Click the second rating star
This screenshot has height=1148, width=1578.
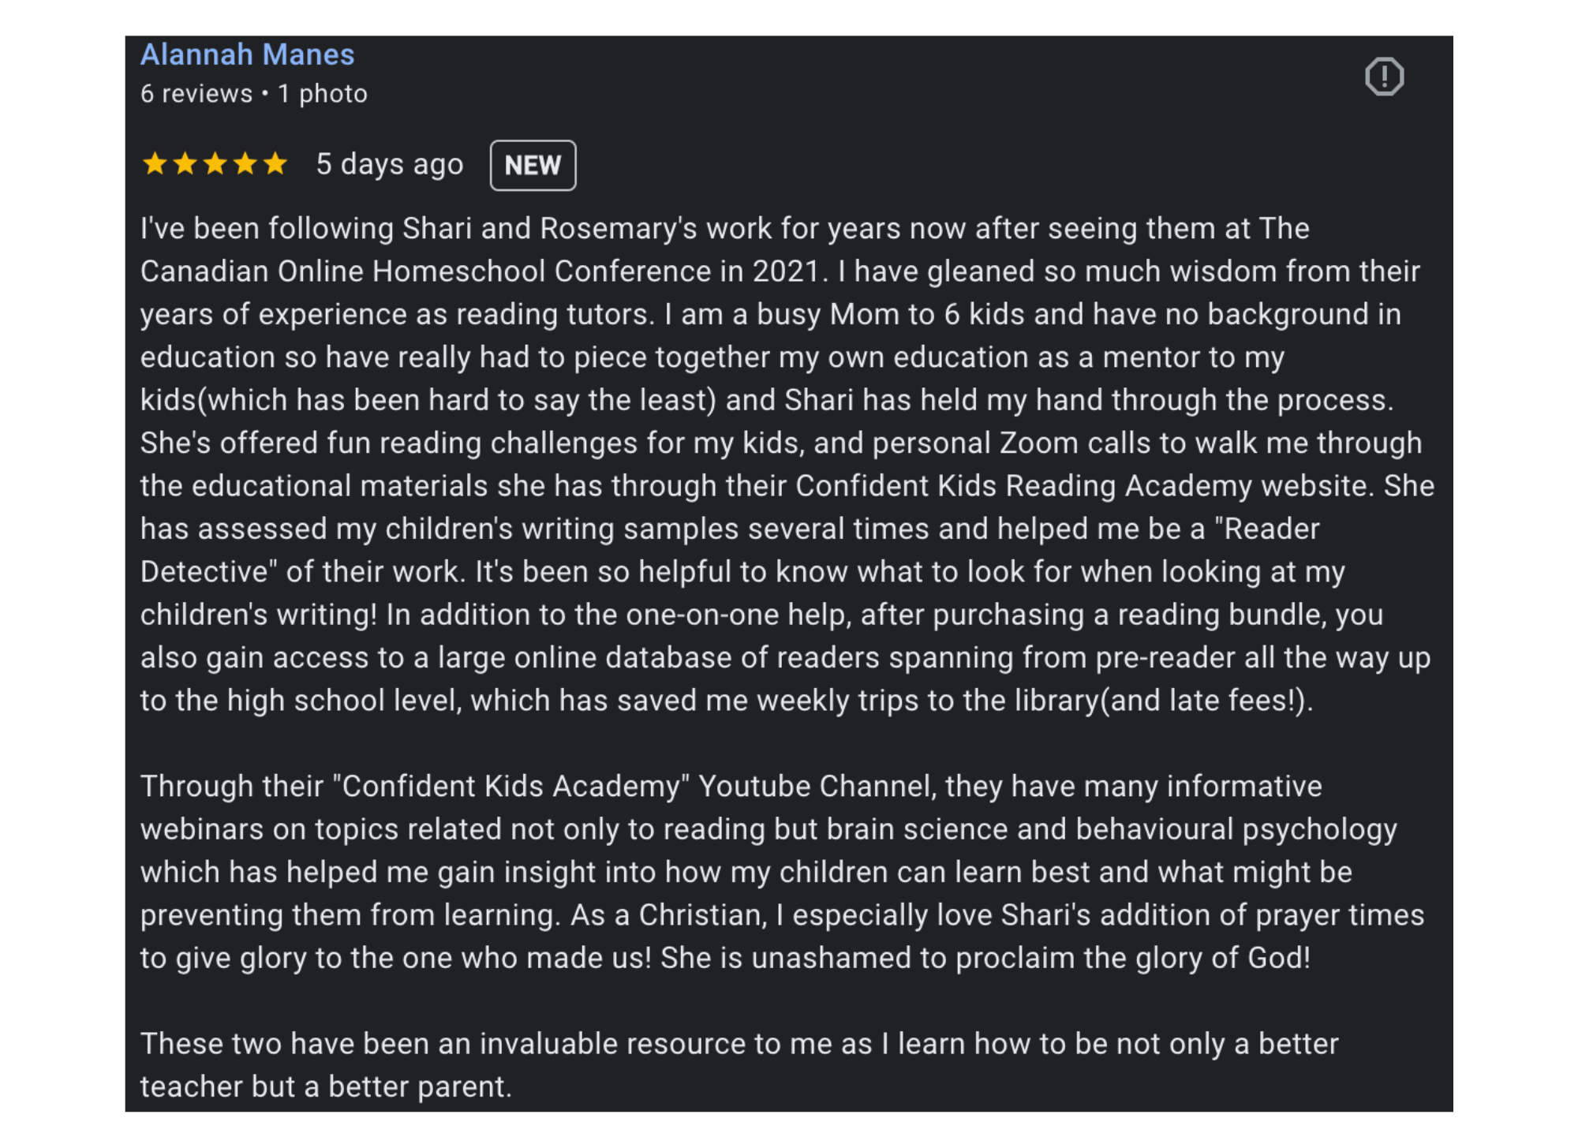tap(185, 164)
